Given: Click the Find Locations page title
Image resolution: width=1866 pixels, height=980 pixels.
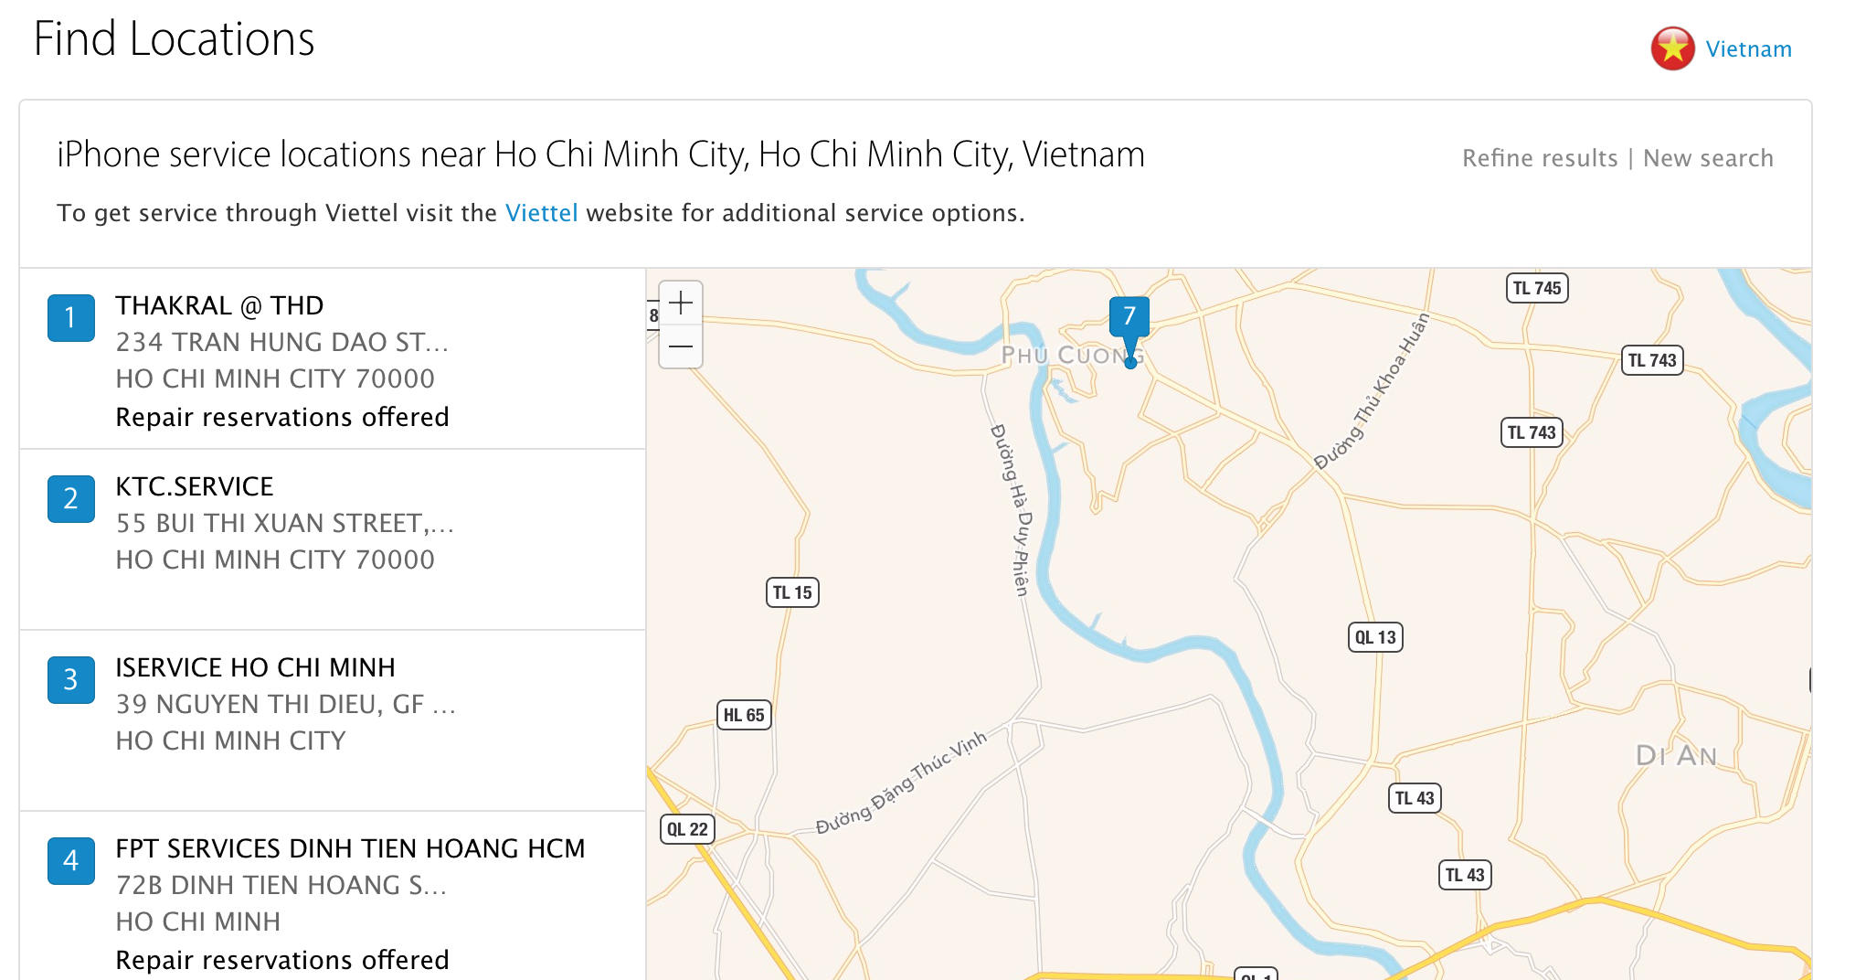Looking at the screenshot, I should click(175, 38).
